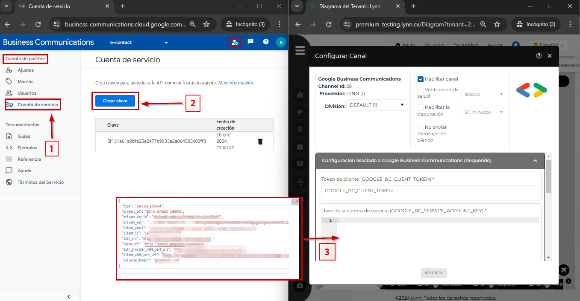Viewport: 580px width, 301px height.
Task: Open Ejemplos under Documentación
Action: [x=27, y=148]
